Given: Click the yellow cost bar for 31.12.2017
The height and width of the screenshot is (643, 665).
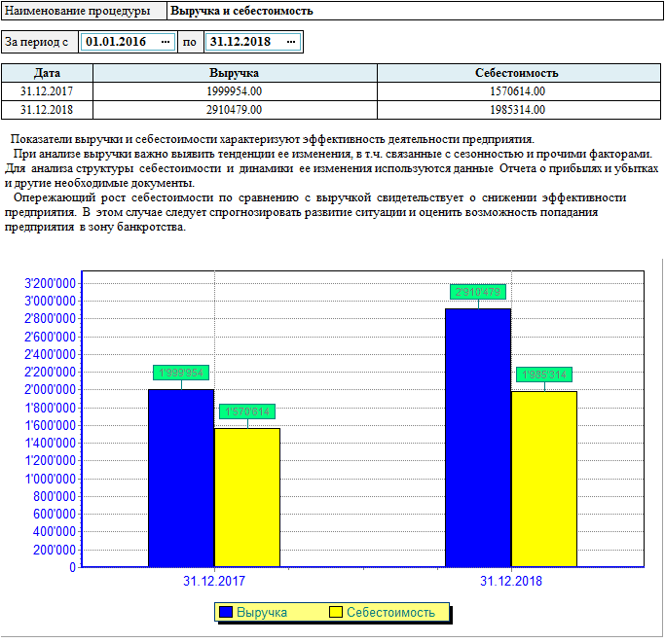Looking at the screenshot, I should [247, 497].
